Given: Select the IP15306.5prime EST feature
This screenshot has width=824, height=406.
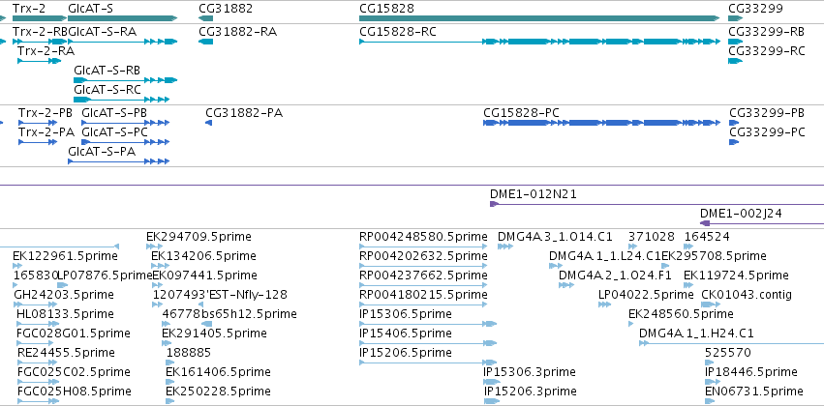Looking at the screenshot, I should [x=428, y=324].
